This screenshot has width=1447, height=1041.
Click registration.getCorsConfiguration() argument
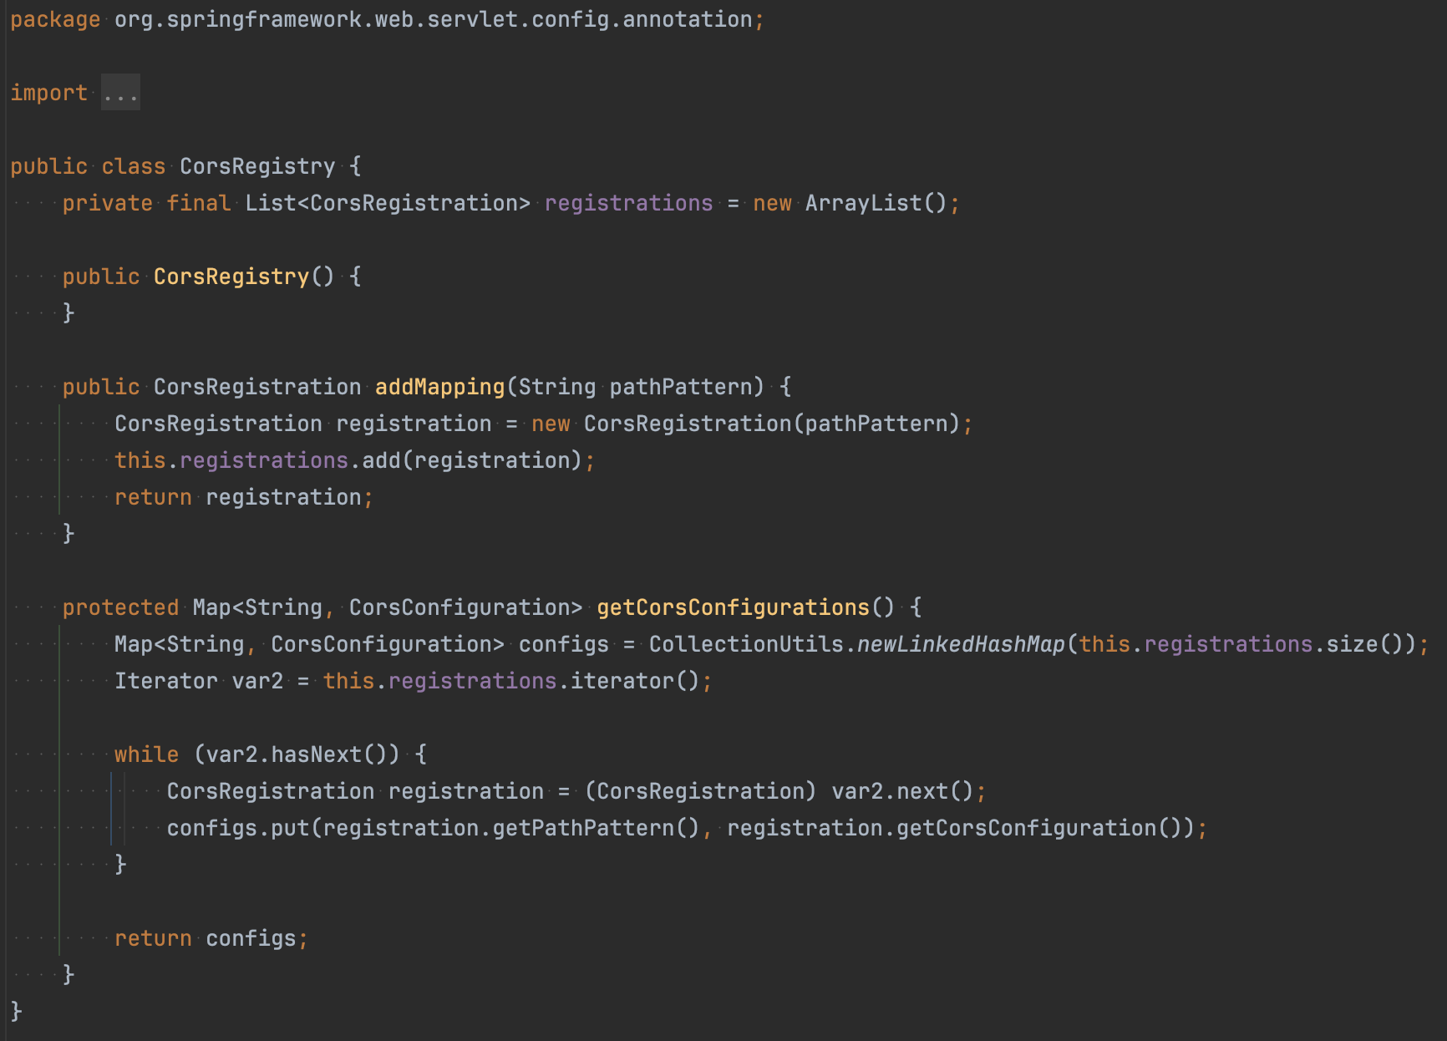pyautogui.click(x=955, y=828)
